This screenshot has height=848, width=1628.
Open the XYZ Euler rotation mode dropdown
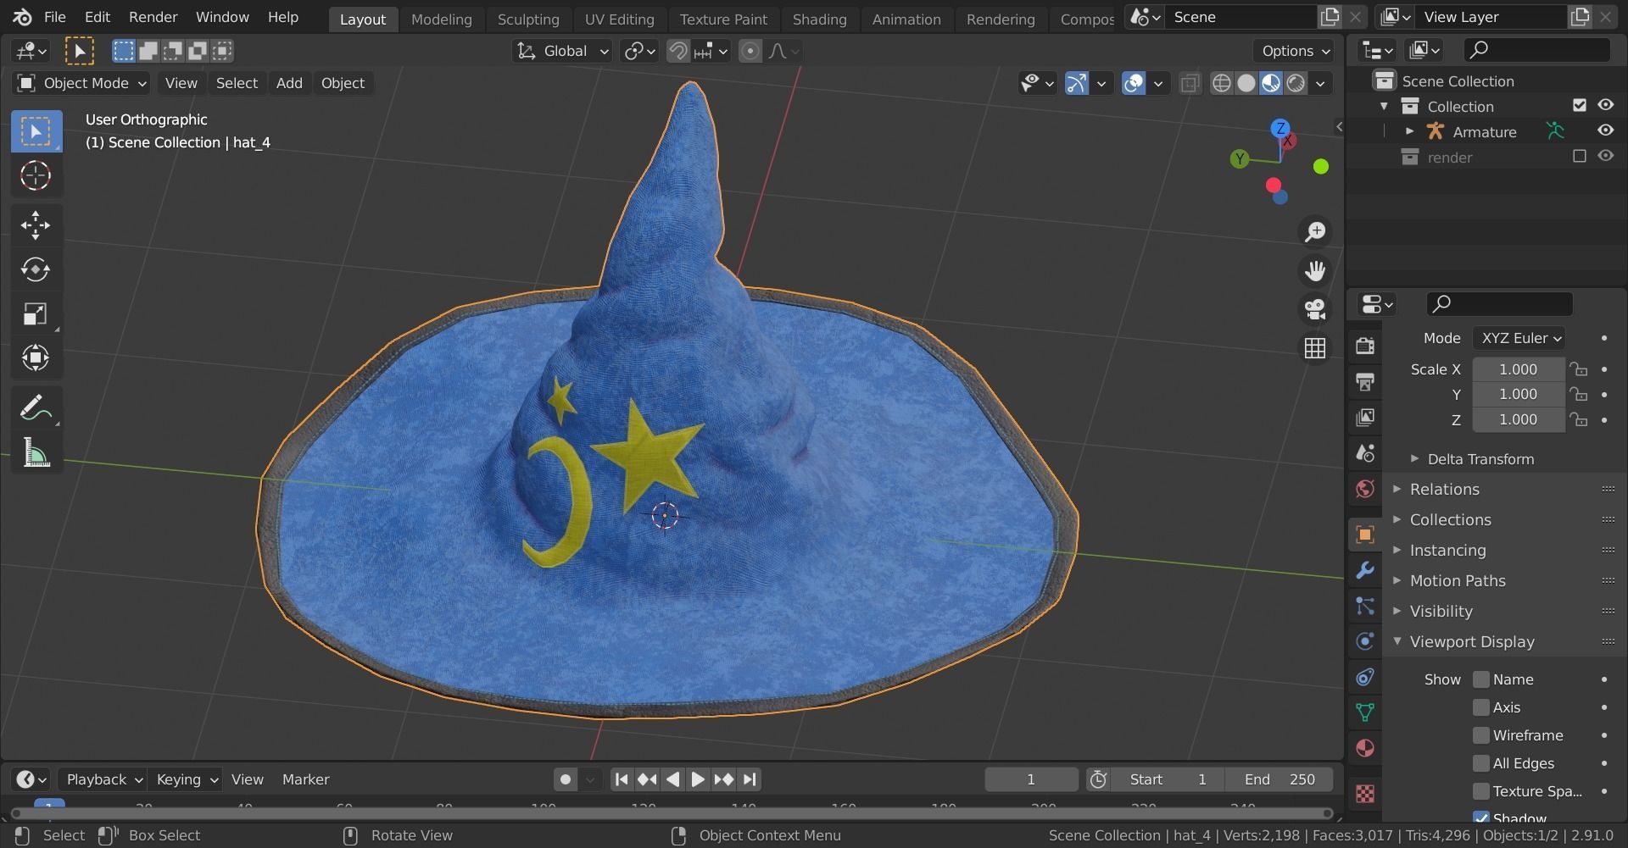[x=1519, y=338]
